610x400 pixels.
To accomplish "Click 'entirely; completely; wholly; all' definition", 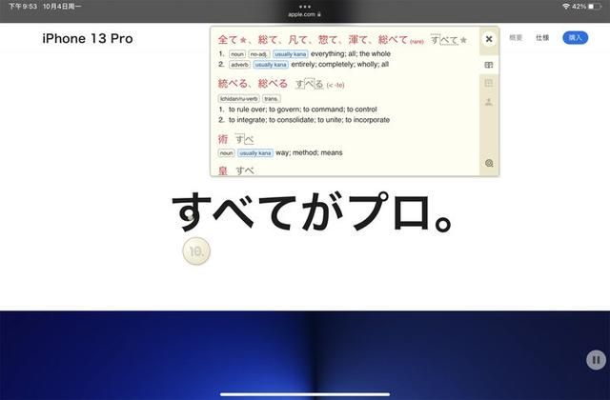I will click(339, 64).
